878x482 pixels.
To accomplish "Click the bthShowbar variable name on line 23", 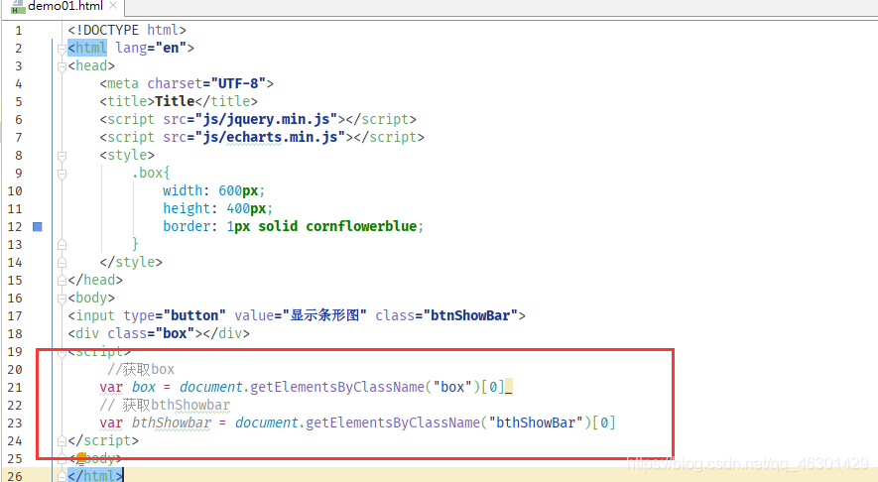I will coord(172,422).
